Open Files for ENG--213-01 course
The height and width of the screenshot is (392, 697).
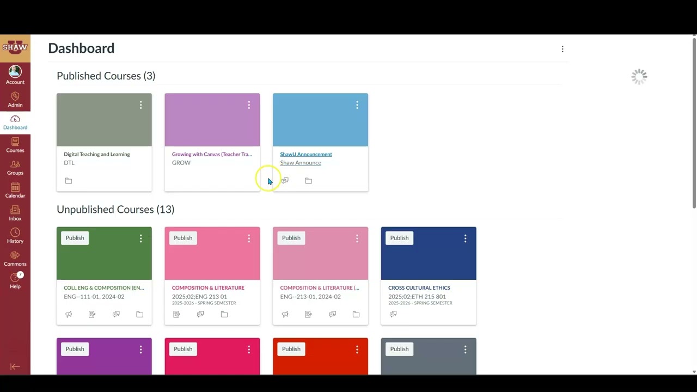pyautogui.click(x=356, y=314)
